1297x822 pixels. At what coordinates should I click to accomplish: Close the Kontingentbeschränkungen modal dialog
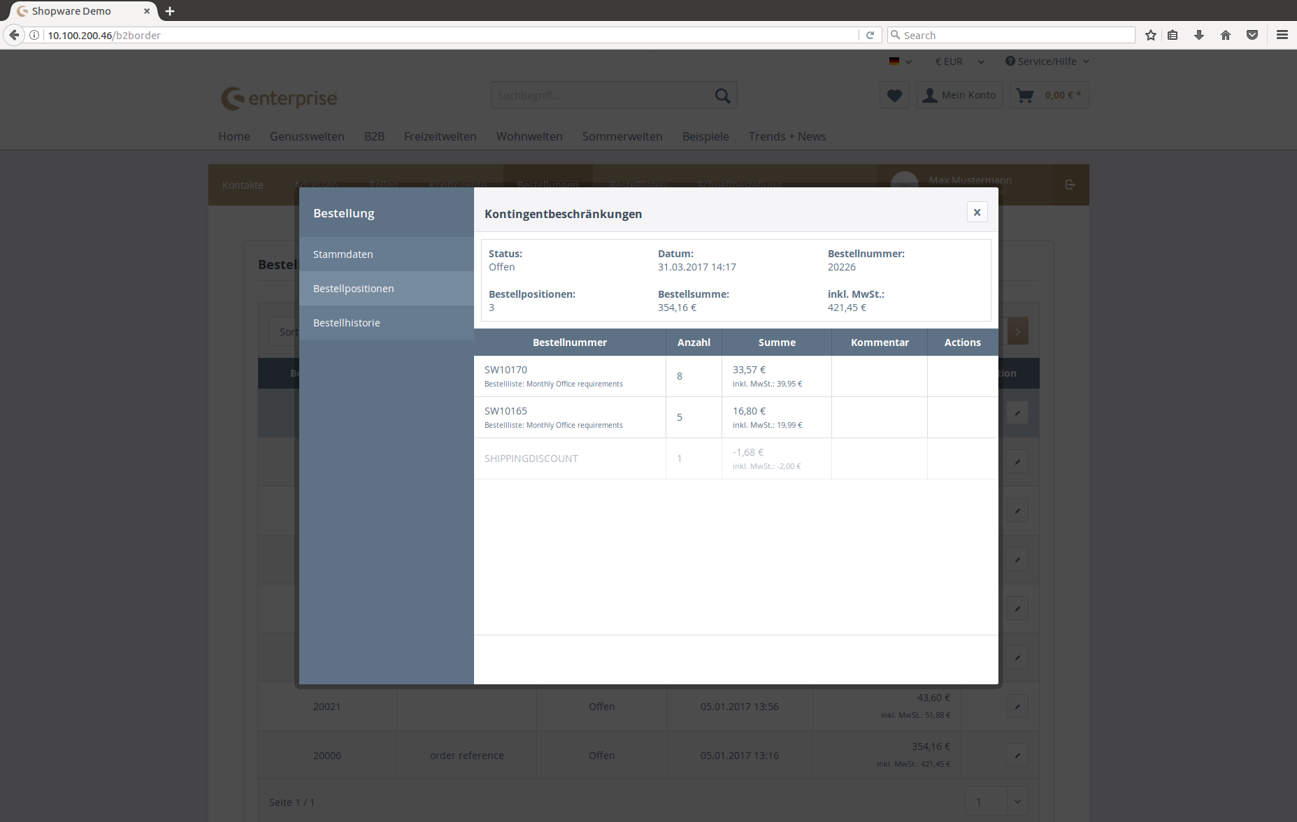point(977,212)
